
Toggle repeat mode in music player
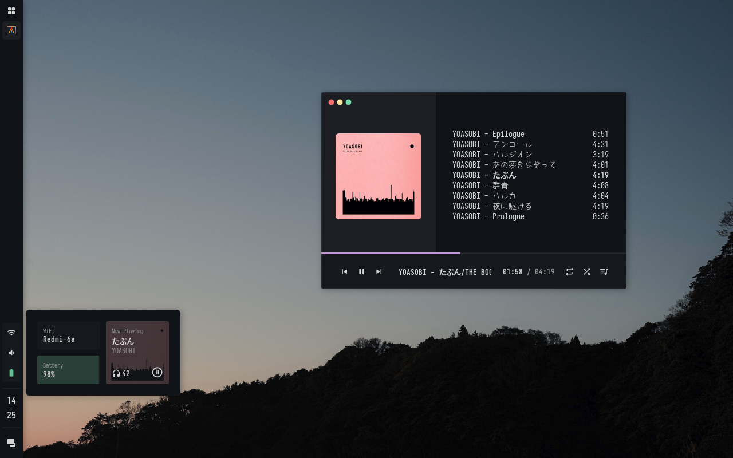(569, 271)
